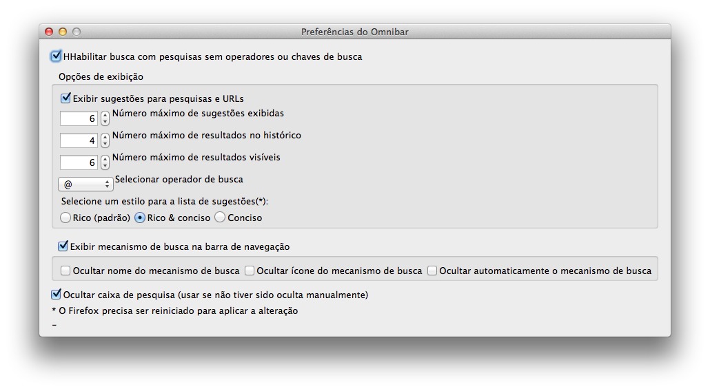This screenshot has height=391, width=710.
Task: Focus the history results number field showing 4
Action: click(x=79, y=140)
